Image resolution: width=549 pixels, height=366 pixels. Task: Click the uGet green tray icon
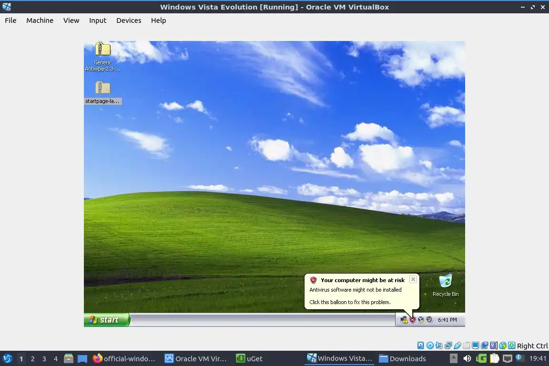coord(481,358)
